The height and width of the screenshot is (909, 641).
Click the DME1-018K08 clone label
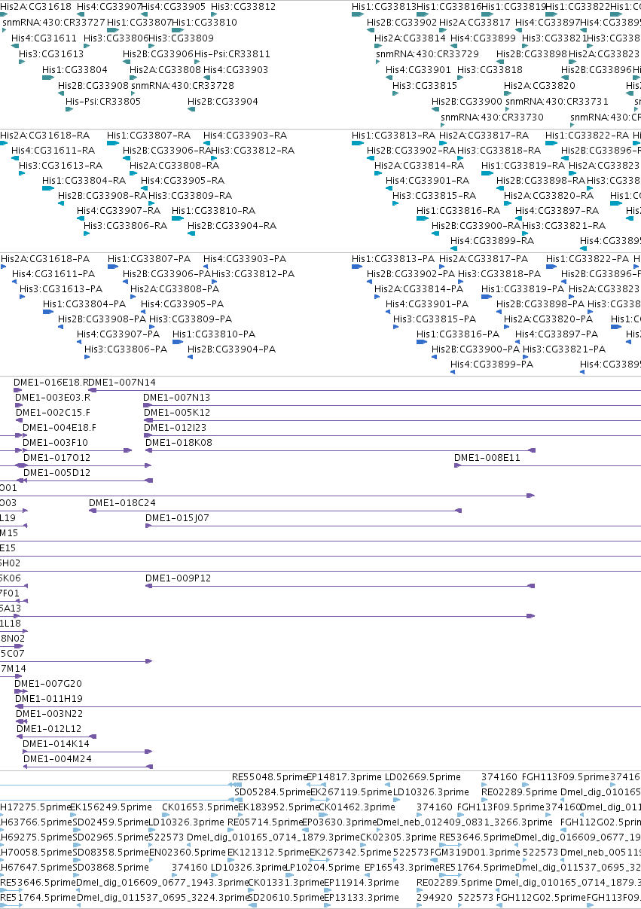(x=179, y=443)
